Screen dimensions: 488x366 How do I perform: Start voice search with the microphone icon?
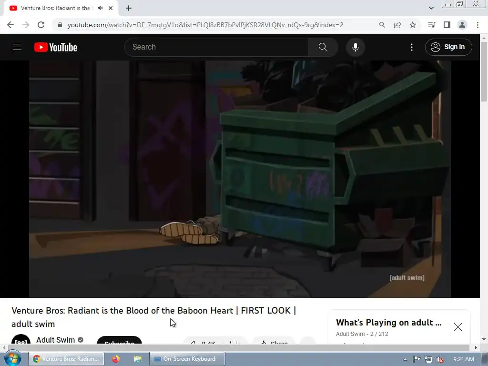point(355,47)
